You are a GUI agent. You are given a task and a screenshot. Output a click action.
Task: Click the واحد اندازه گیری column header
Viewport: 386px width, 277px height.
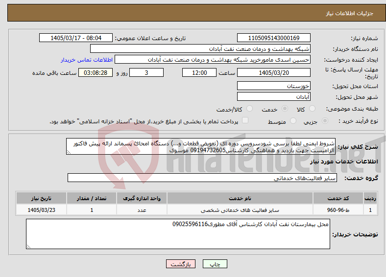click(142, 198)
